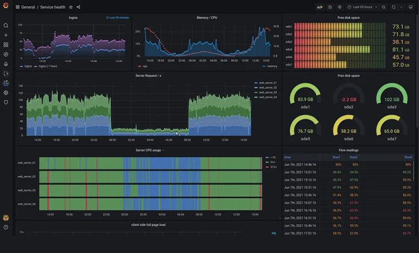Sort table by the flow3 column header
The width and height of the screenshot is (419, 253).
coord(408,157)
